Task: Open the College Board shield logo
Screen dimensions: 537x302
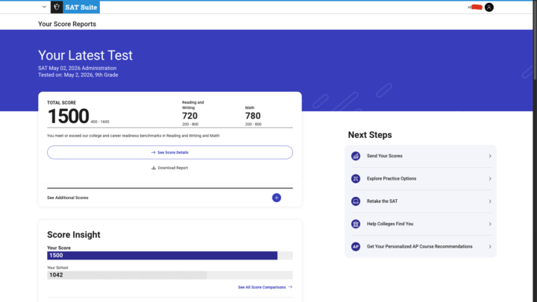Action: (x=57, y=7)
